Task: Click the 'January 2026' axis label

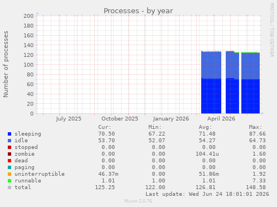Action: tap(171, 119)
